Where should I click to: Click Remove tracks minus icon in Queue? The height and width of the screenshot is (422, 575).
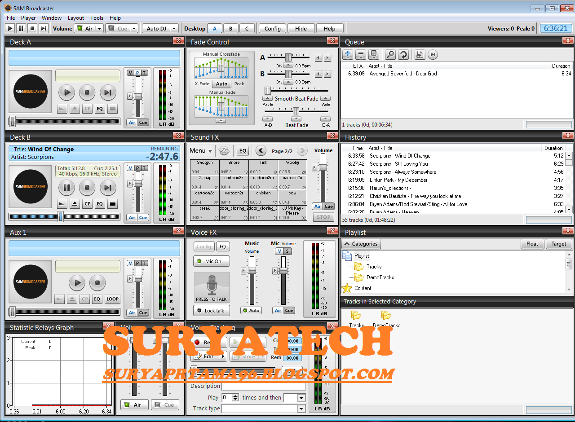click(x=360, y=55)
